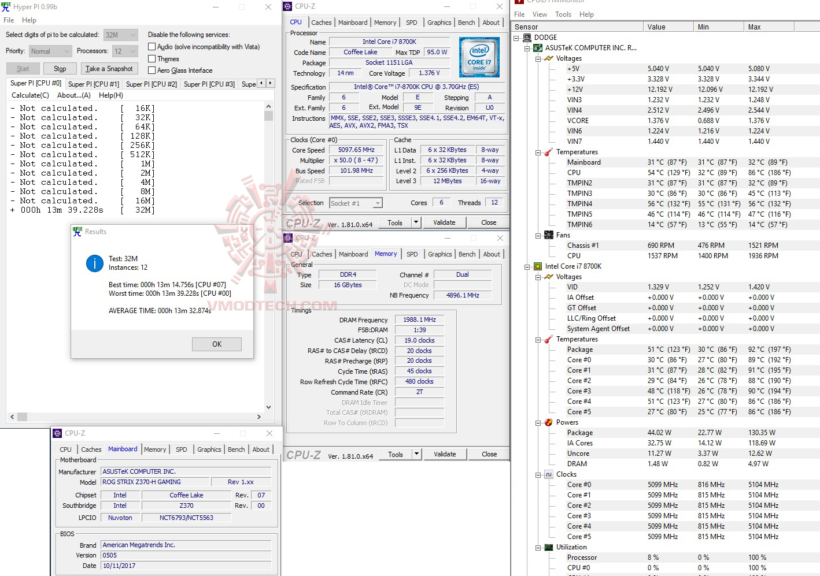Screen dimensions: 820x576
Task: Click the ASUSTeK motherboard icon in HWMonitor
Action: pyautogui.click(x=538, y=48)
